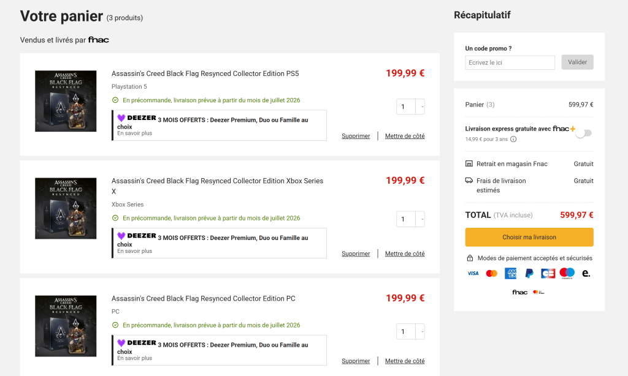Screen dimensions: 628x376
Task: Click 'Frais de livraison estimés' label
Action: pos(501,186)
